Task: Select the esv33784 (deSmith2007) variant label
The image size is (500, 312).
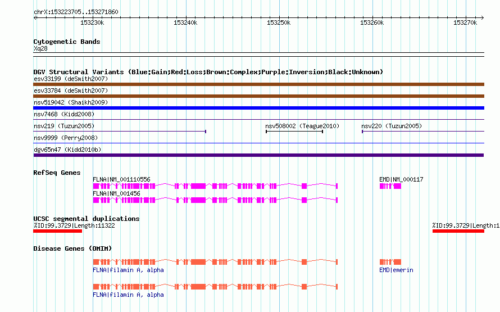Action: click(x=71, y=91)
